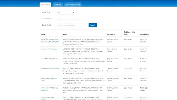The image size is (177, 100).
Task: Open the Creditor Dashboard tab
Action: 73,5
